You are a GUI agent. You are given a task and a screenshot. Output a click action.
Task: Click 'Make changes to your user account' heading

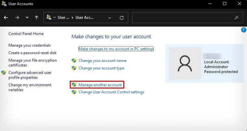tap(111, 37)
